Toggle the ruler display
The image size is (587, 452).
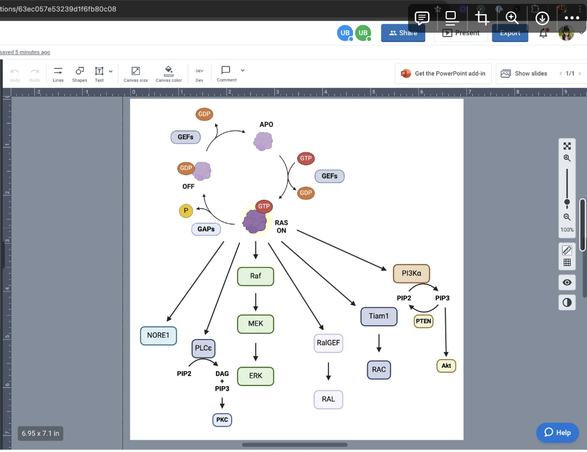point(567,250)
